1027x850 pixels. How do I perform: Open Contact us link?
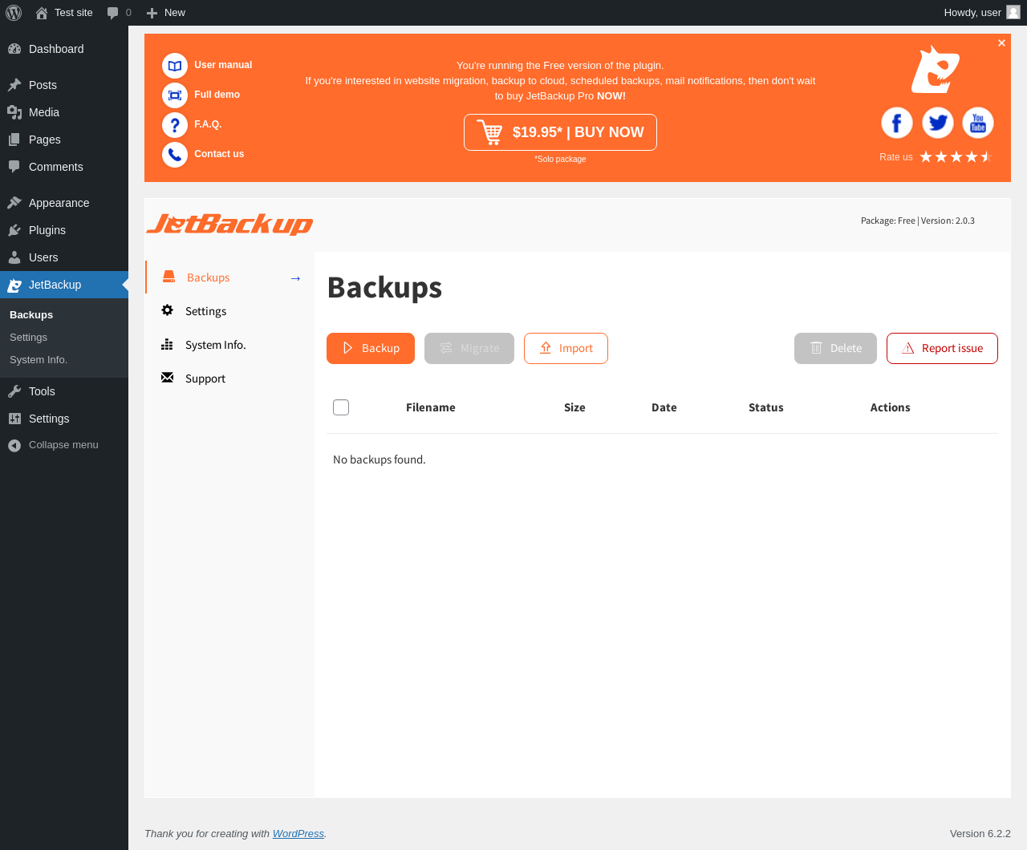(219, 154)
